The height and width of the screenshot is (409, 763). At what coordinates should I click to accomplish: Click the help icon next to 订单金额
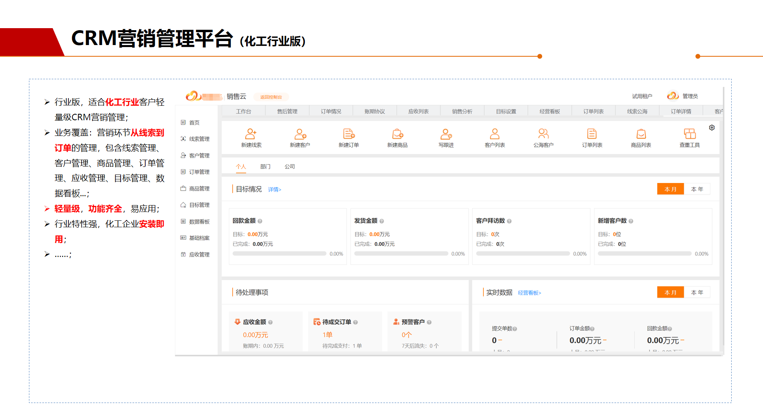coord(592,329)
